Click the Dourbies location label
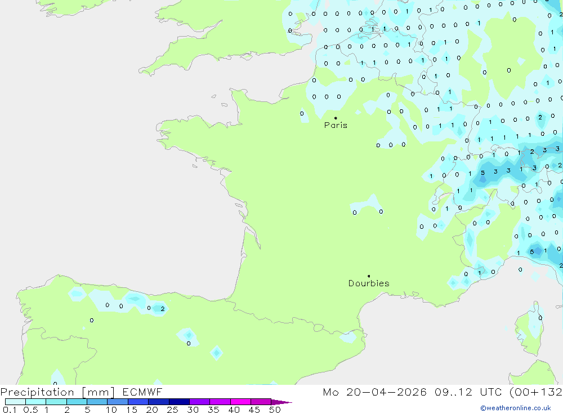Image resolution: width=563 pixels, height=413 pixels. point(369,283)
